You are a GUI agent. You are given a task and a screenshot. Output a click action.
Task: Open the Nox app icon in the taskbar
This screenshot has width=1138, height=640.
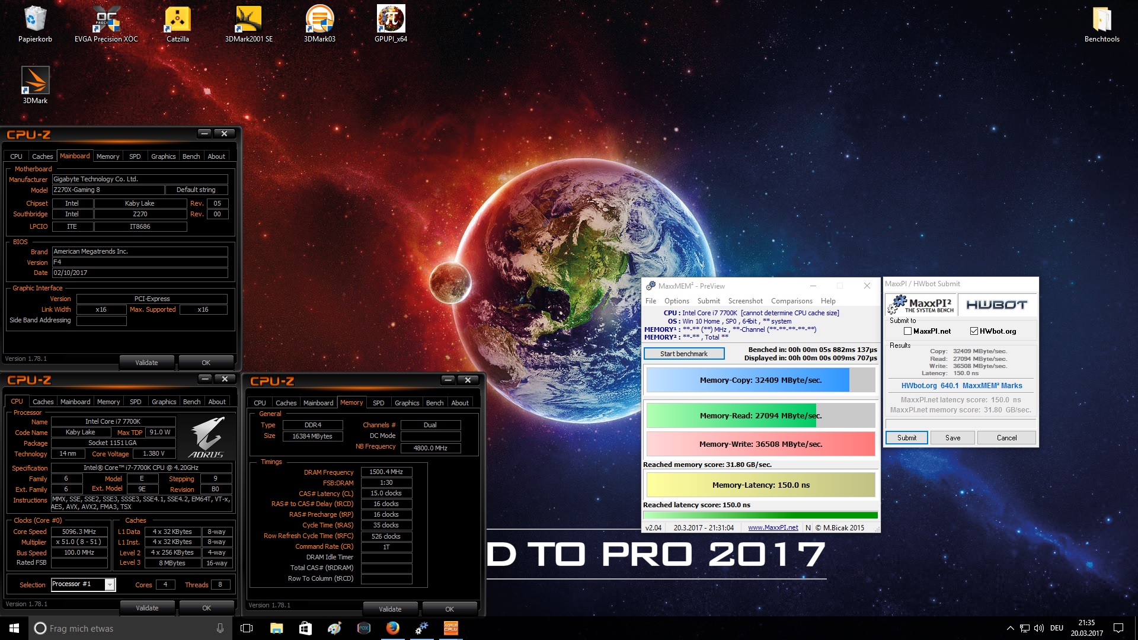click(x=363, y=628)
